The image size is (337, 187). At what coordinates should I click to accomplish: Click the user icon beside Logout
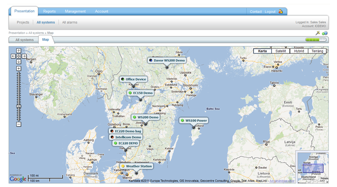click(281, 12)
